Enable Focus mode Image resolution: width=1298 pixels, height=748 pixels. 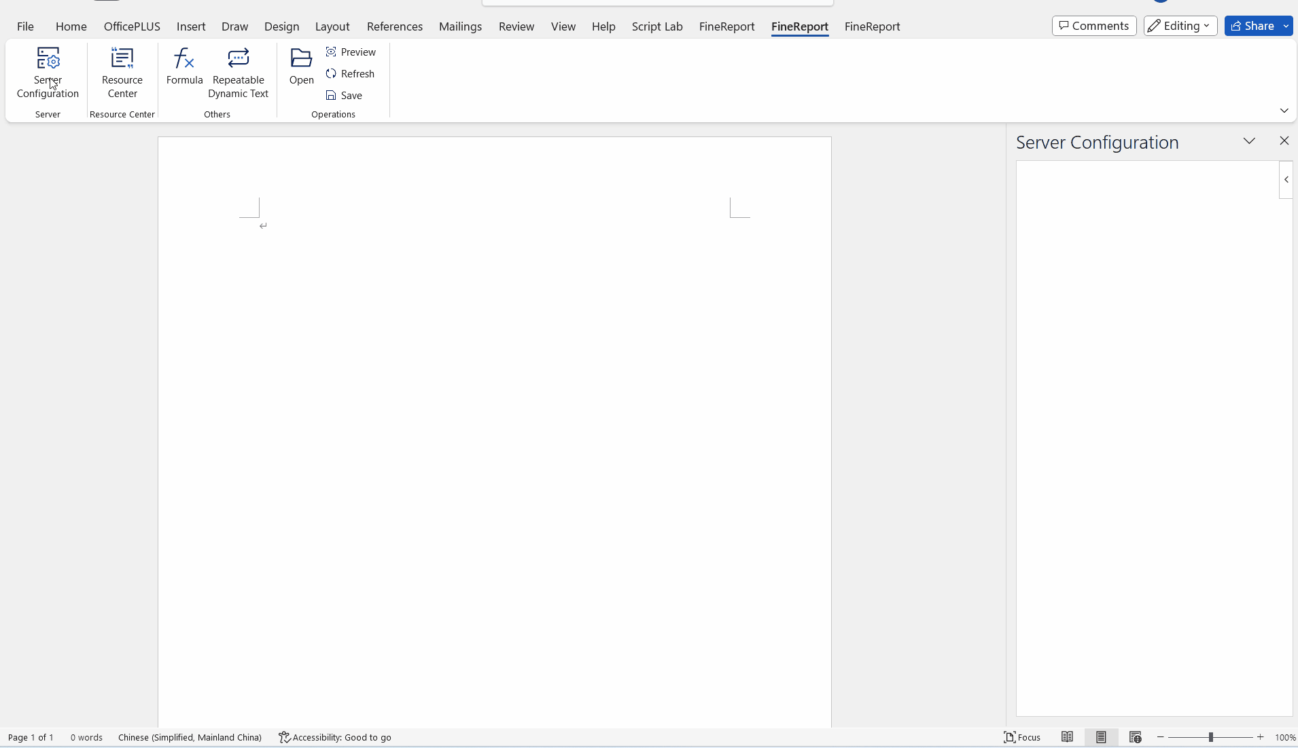click(x=1023, y=737)
